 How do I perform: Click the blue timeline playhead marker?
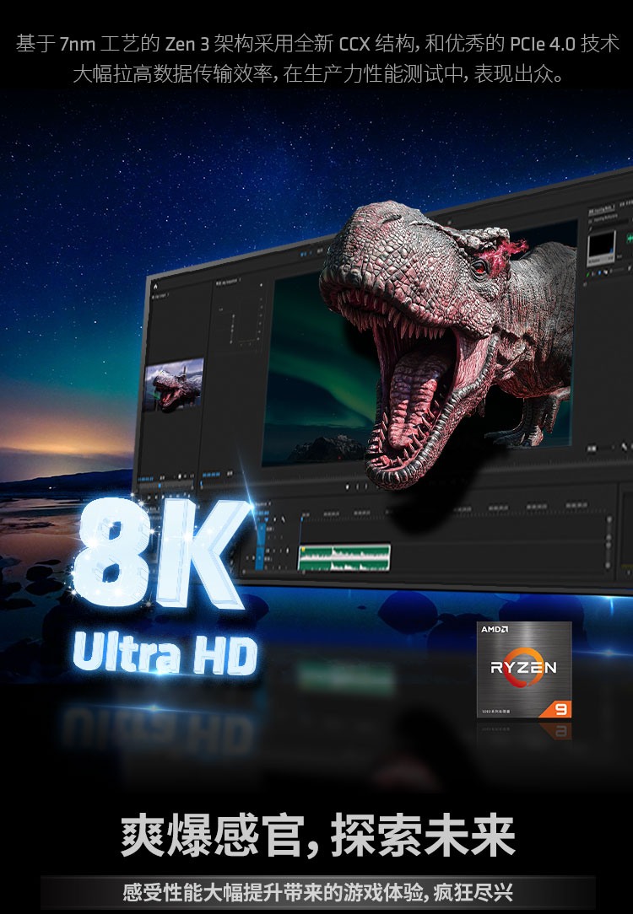pyautogui.click(x=301, y=515)
